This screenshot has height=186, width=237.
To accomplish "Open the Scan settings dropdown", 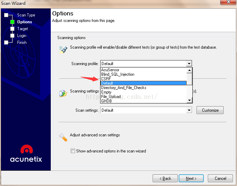I will [x=189, y=110].
